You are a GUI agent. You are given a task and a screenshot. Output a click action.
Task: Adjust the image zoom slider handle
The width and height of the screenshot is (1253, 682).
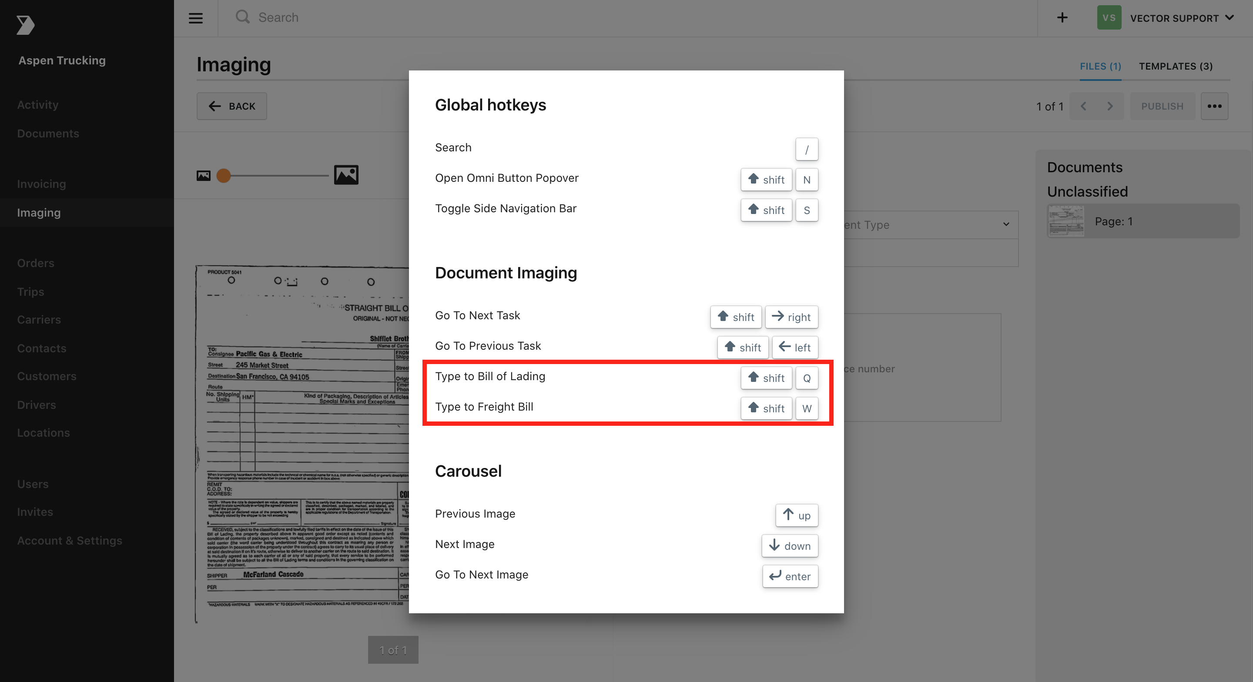pos(223,176)
